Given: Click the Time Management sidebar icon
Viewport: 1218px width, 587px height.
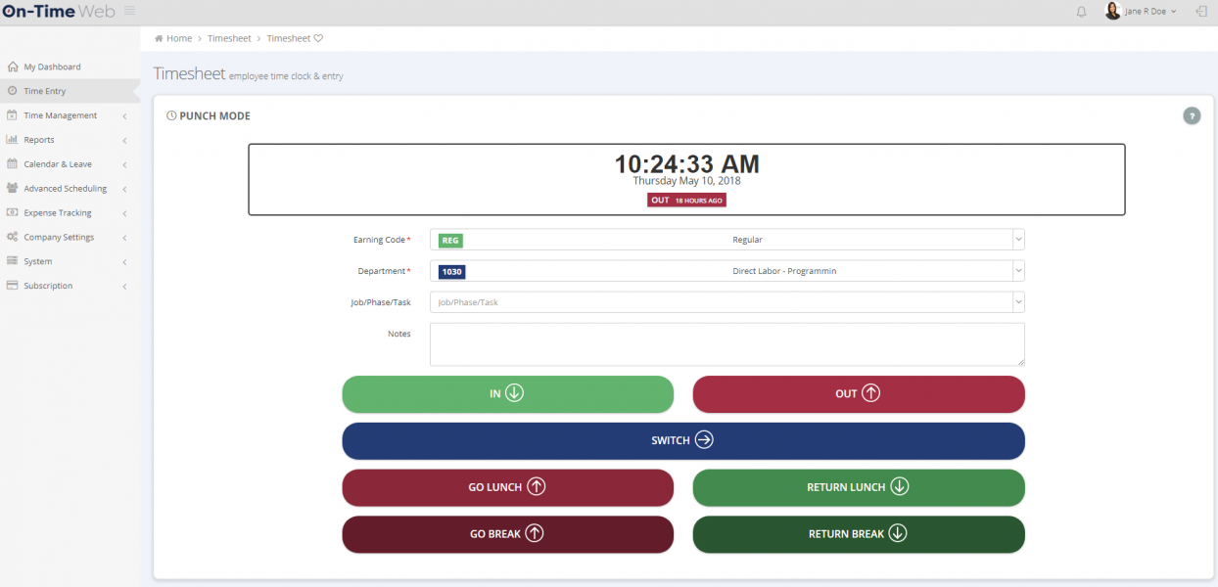Looking at the screenshot, I should (13, 115).
